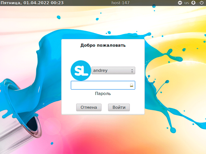Open the power menu icon
This screenshot has width=206, height=154.
201,3
